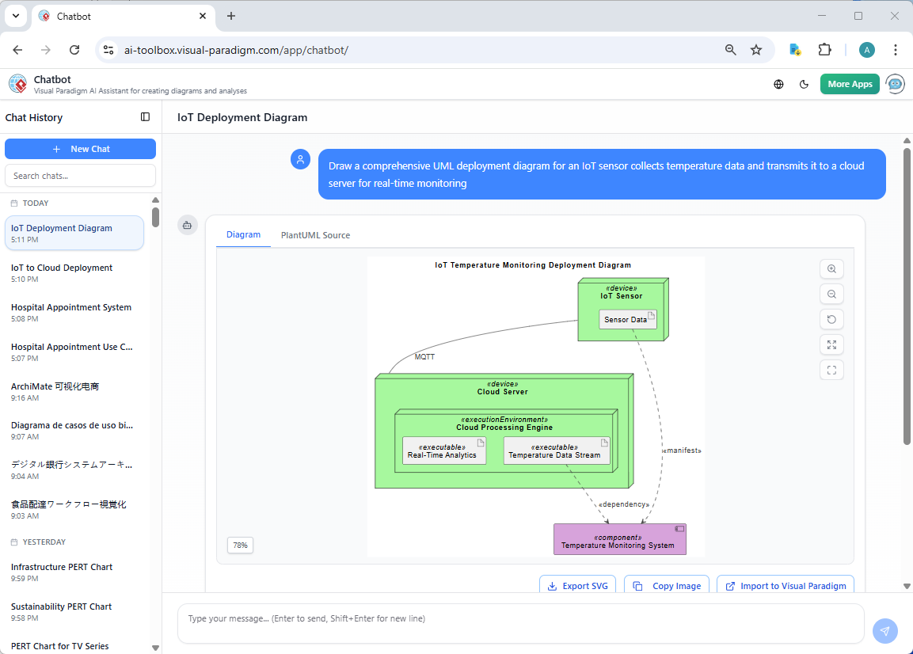This screenshot has width=913, height=654.
Task: Expand the diagram to full screen
Action: (x=831, y=344)
